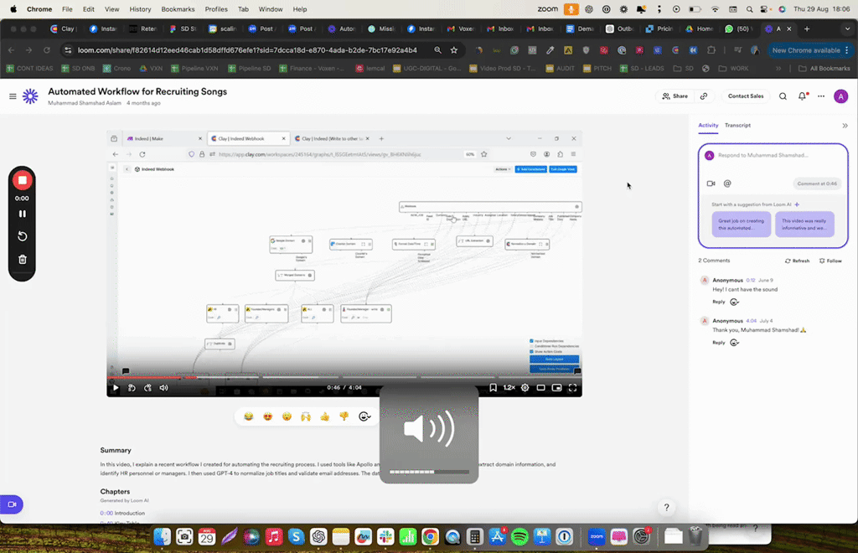Pause the recording in the recorder pill
Image resolution: width=858 pixels, height=553 pixels.
23,214
